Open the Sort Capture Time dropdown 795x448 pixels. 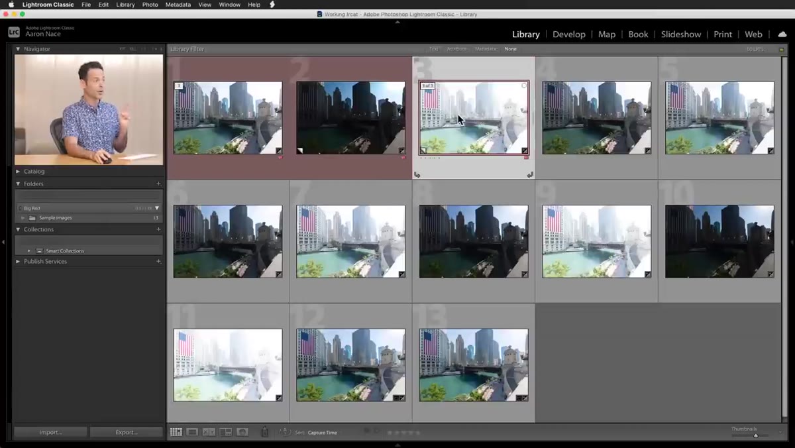coord(322,433)
